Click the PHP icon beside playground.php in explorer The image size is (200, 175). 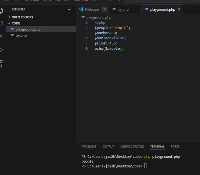pyautogui.click(x=12, y=29)
